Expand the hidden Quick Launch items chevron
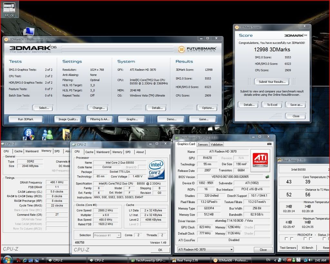 (43, 259)
